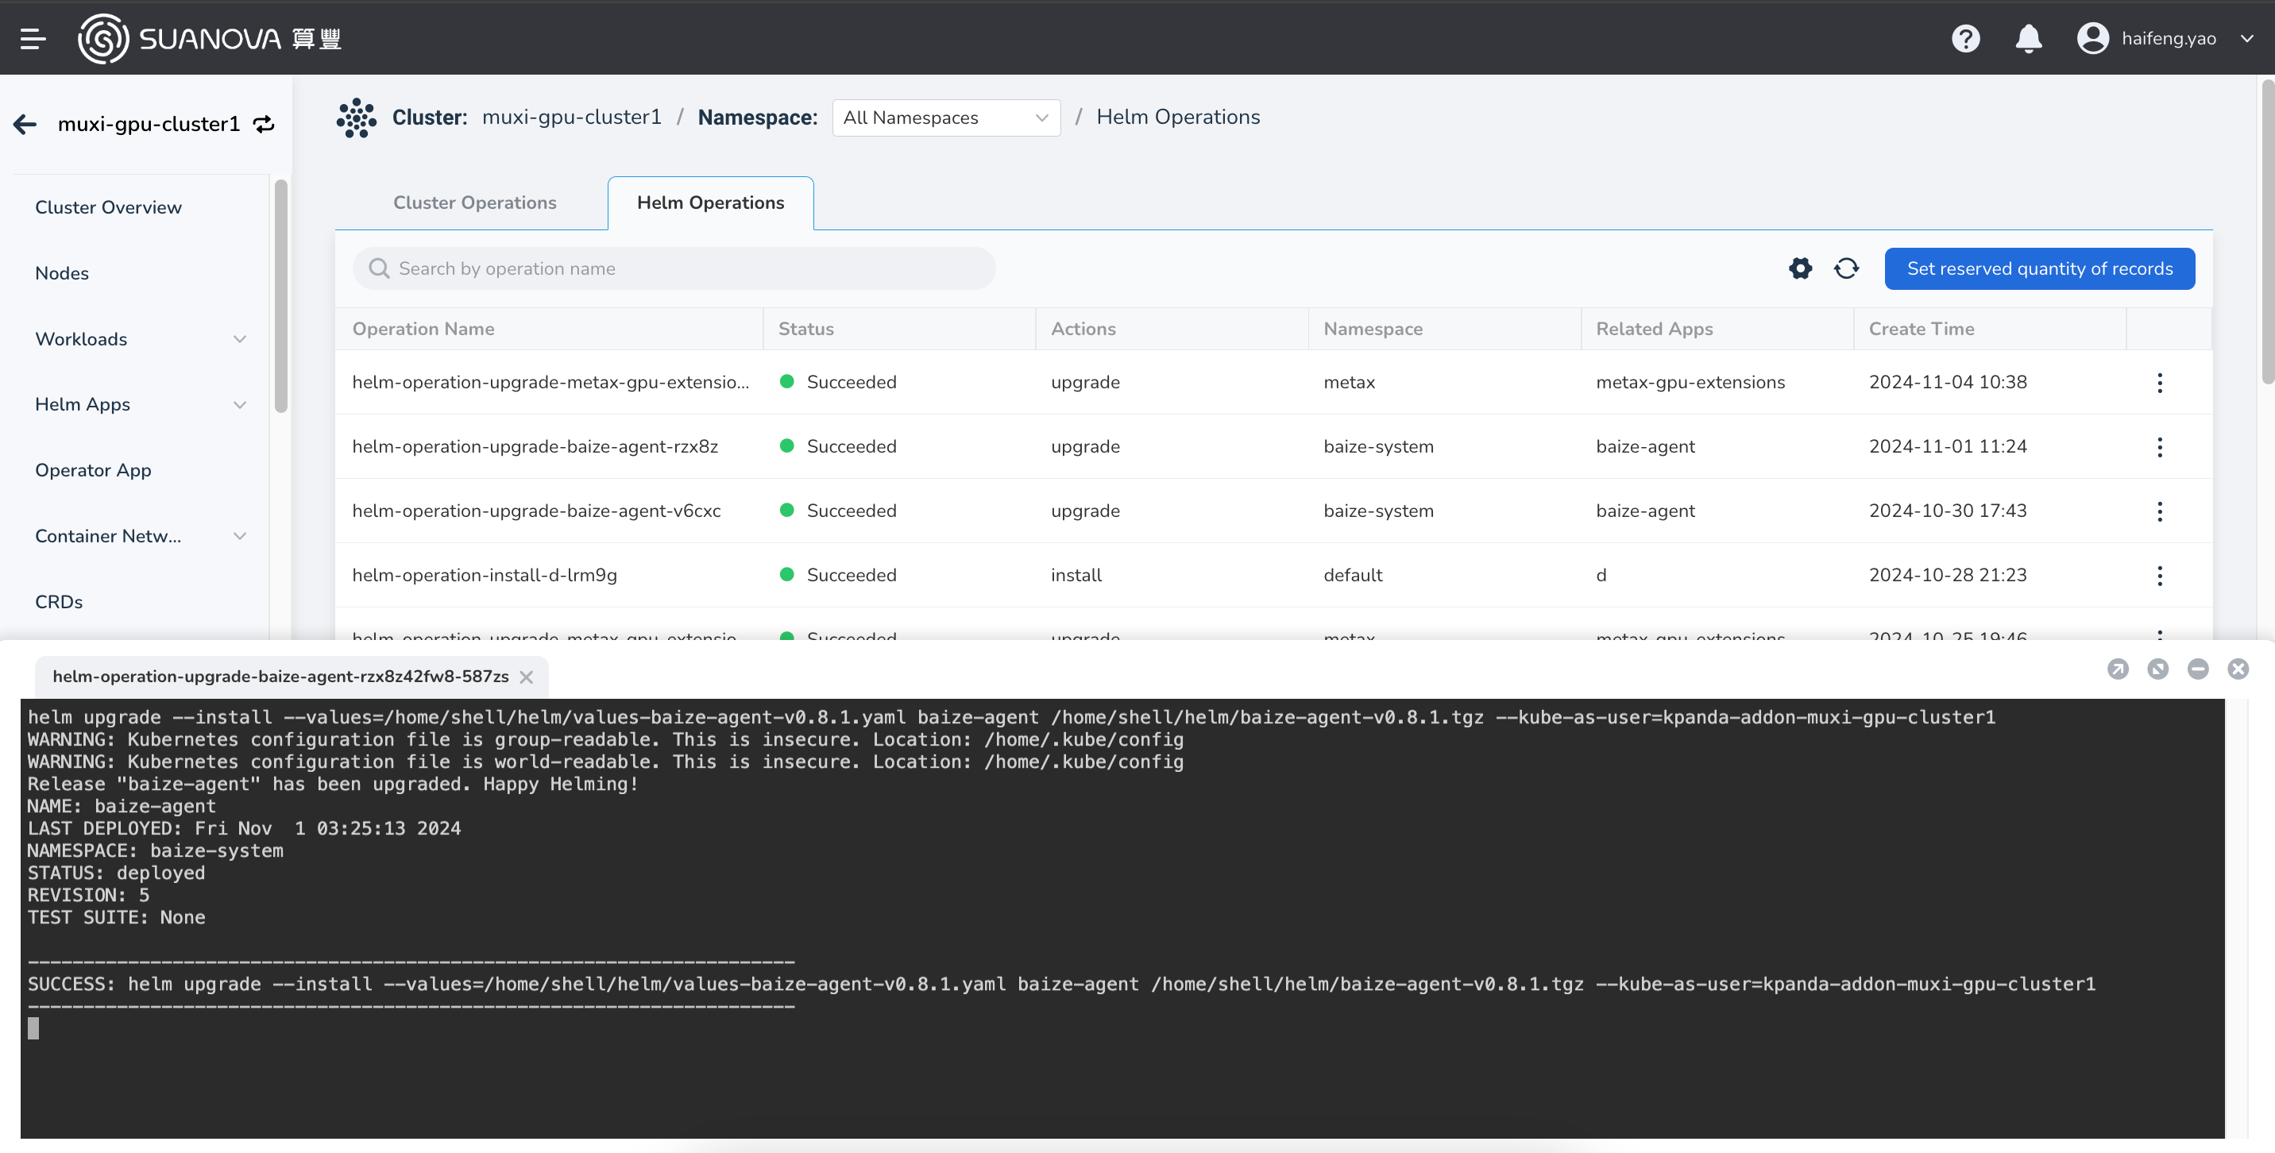Viewport: 2275px width, 1153px height.
Task: Click the refresh cluster icon
Action: click(x=263, y=124)
